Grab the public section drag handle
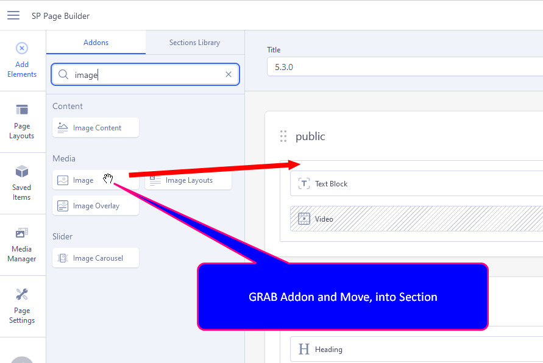This screenshot has height=363, width=543. [x=283, y=136]
